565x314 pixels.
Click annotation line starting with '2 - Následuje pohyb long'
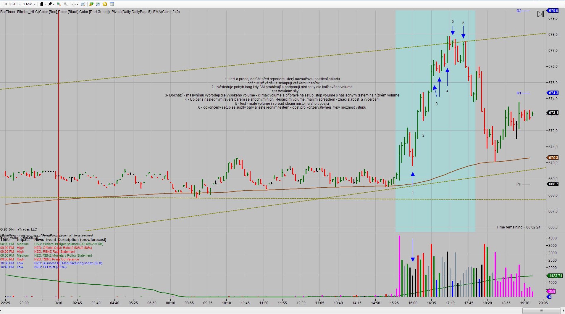[x=282, y=87]
